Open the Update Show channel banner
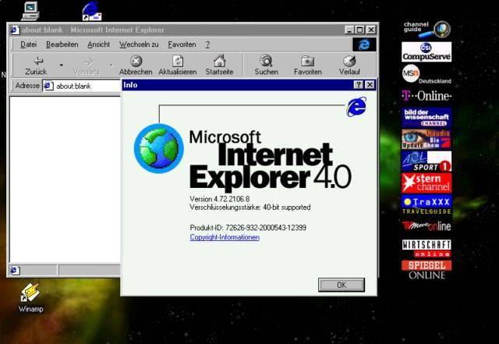The image size is (499, 344). pos(426,139)
